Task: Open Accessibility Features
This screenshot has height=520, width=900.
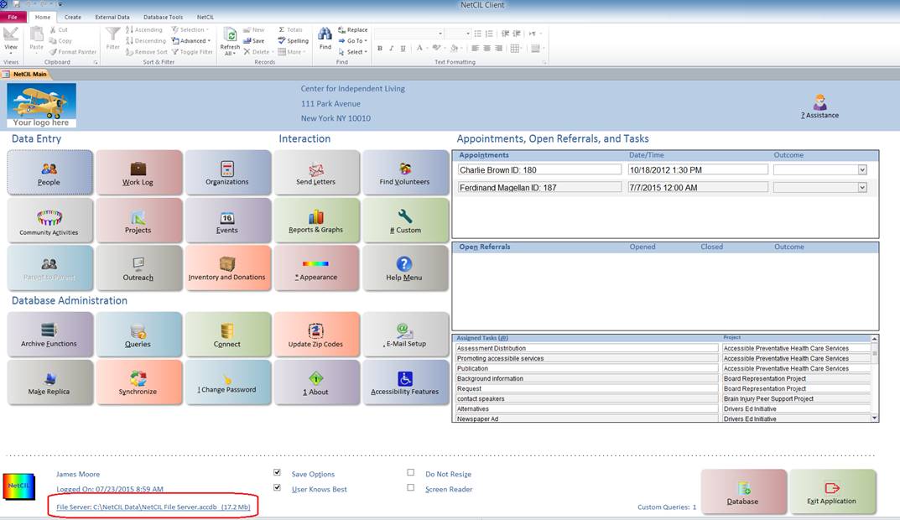Action: (x=404, y=382)
